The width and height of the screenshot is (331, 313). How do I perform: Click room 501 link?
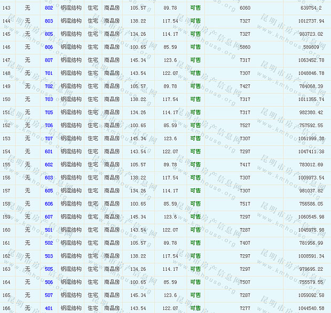point(49,230)
